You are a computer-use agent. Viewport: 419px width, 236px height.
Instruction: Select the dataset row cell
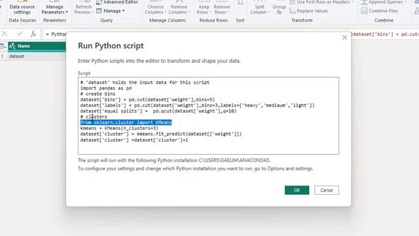(37, 56)
